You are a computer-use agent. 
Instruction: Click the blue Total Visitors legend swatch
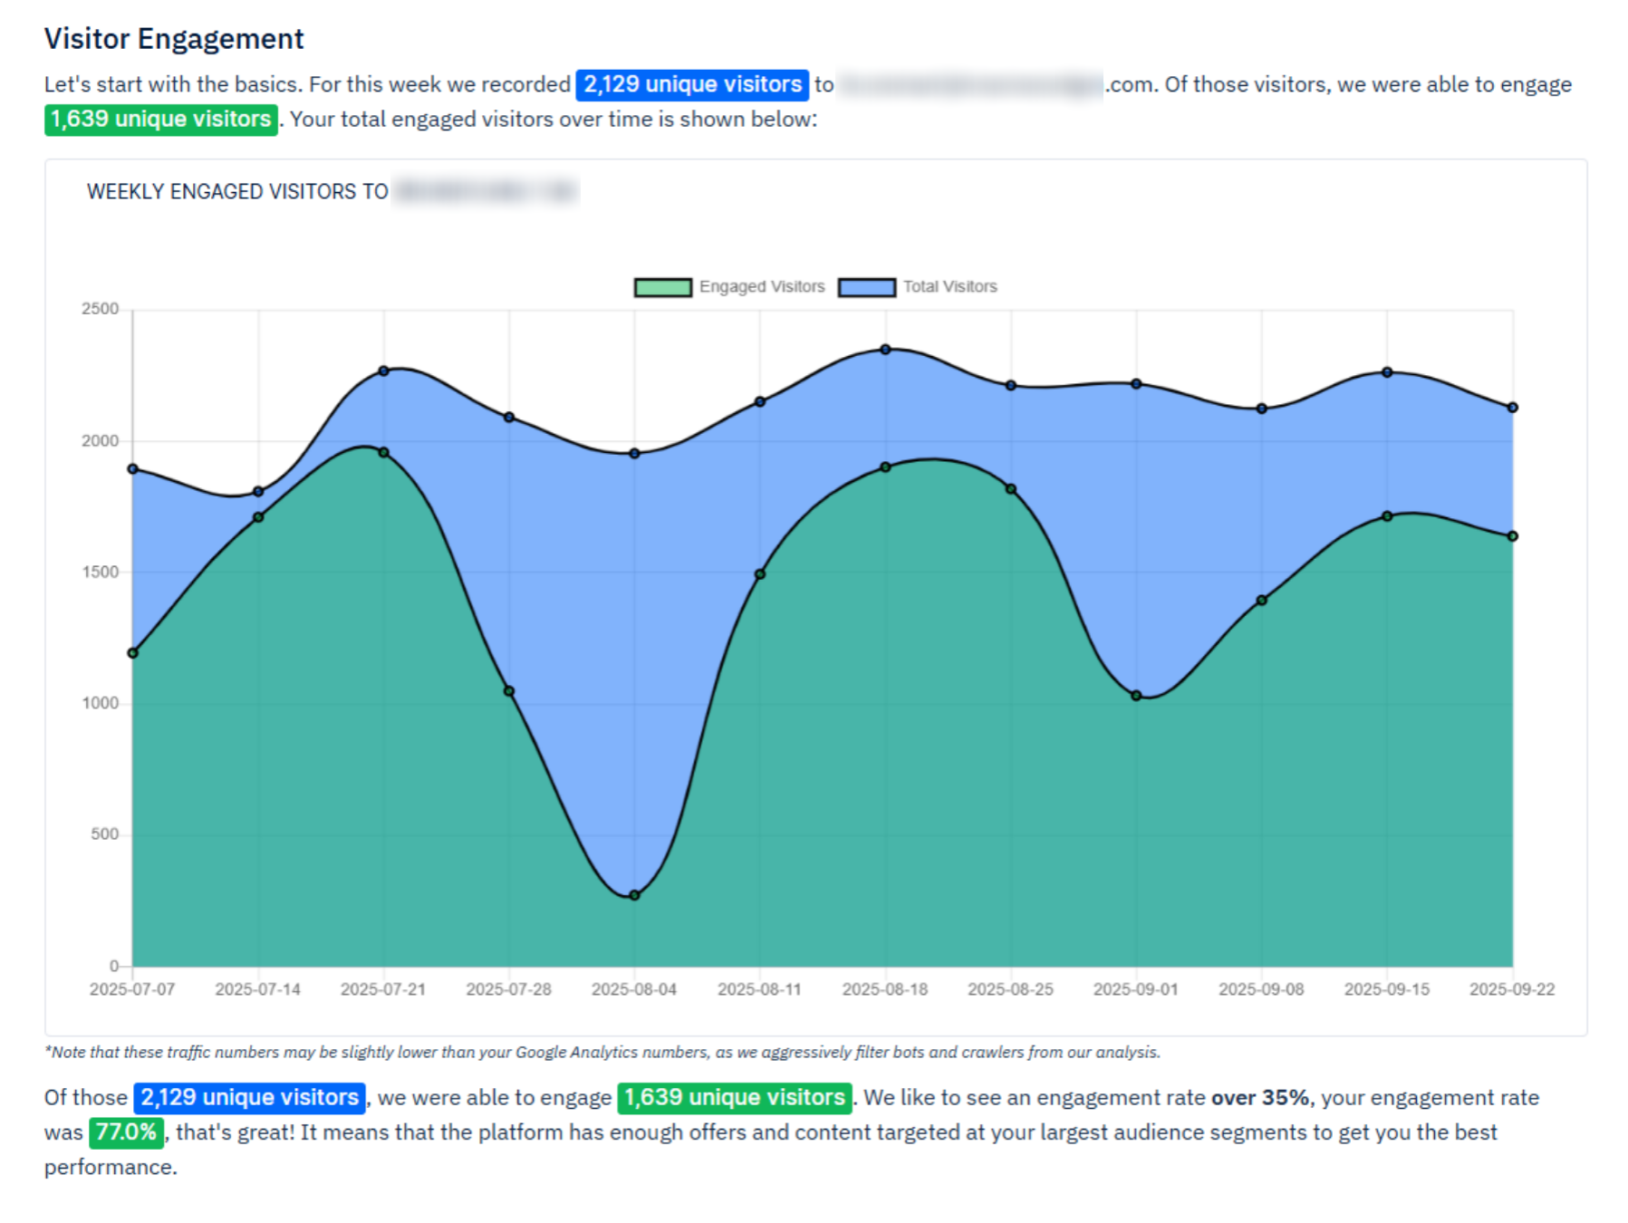[x=866, y=287]
